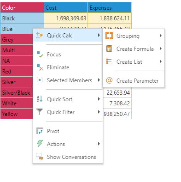
Task: Open the Quick Calc menu entry
Action: (x=68, y=36)
